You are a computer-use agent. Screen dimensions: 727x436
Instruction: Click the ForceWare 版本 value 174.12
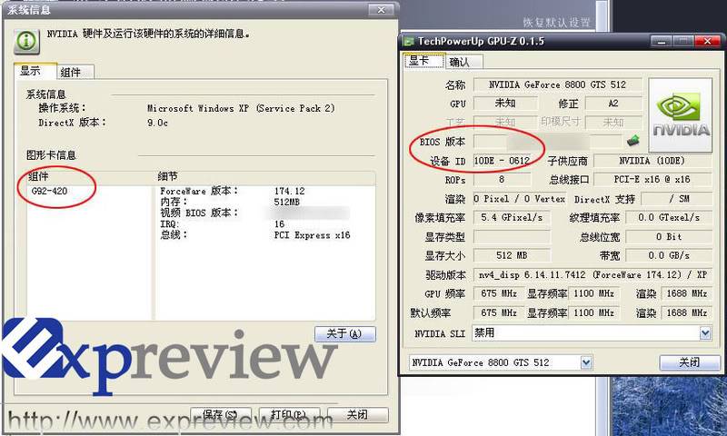(x=289, y=191)
